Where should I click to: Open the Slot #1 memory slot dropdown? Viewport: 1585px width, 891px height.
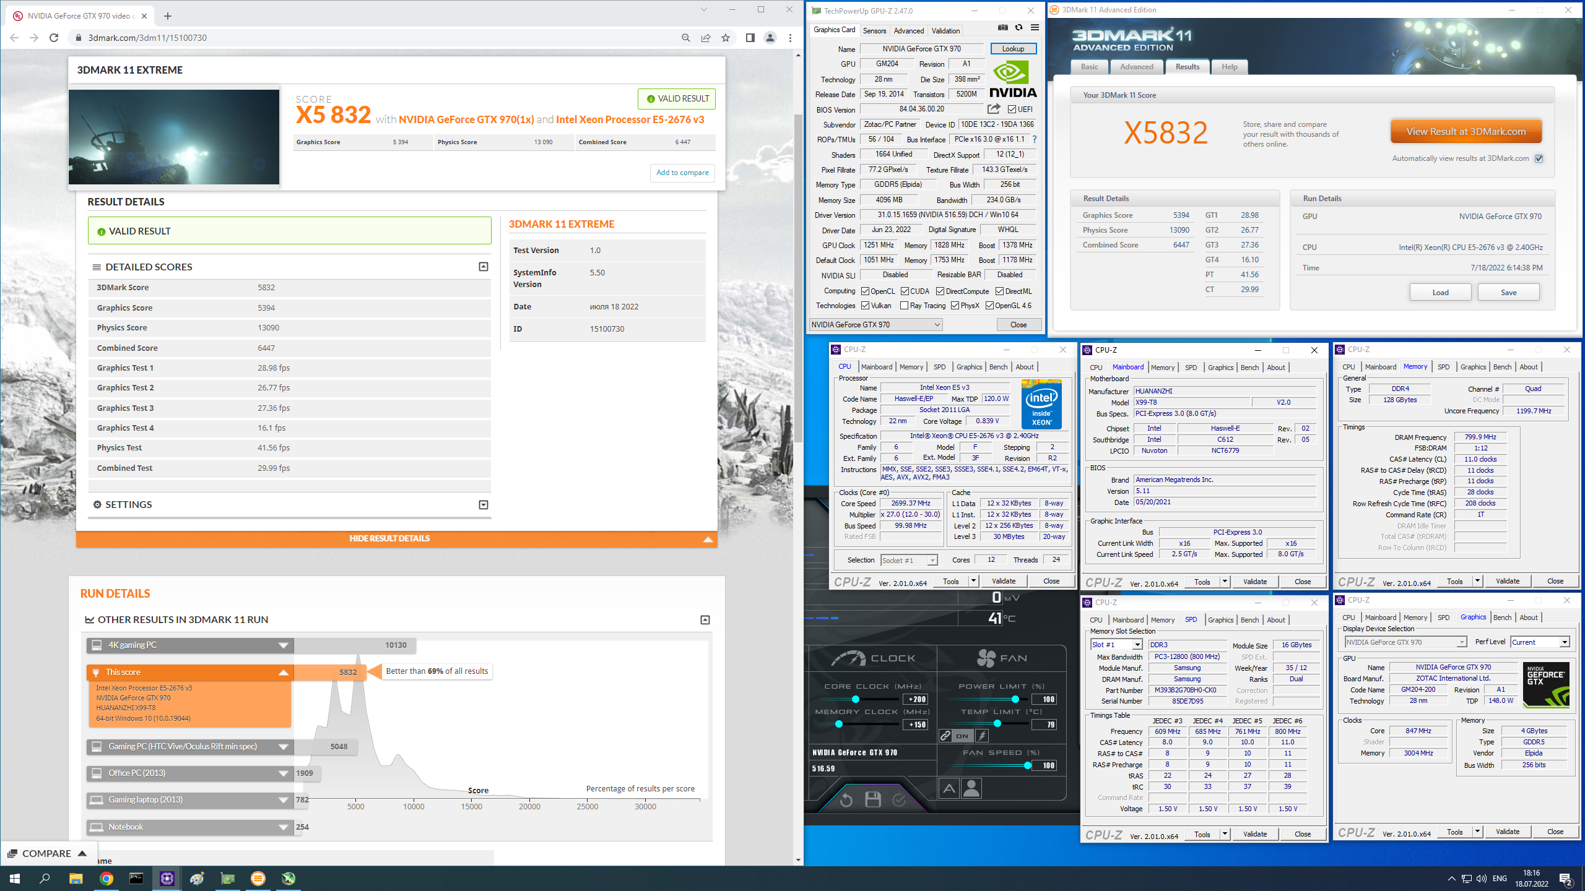tap(1116, 645)
